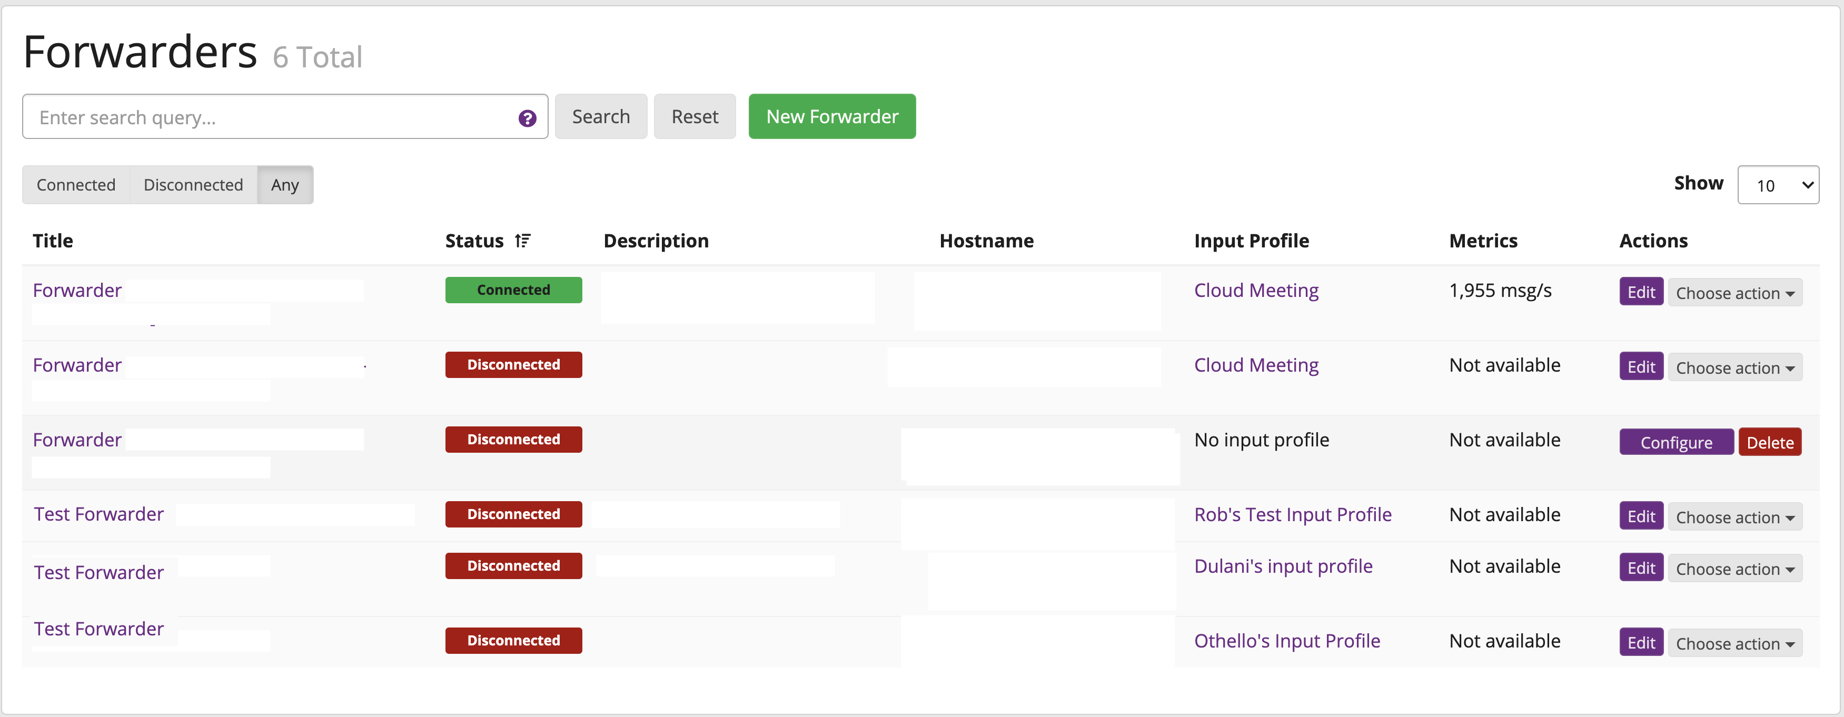1844x717 pixels.
Task: Expand Choose action for connected forwarder
Action: 1734,293
